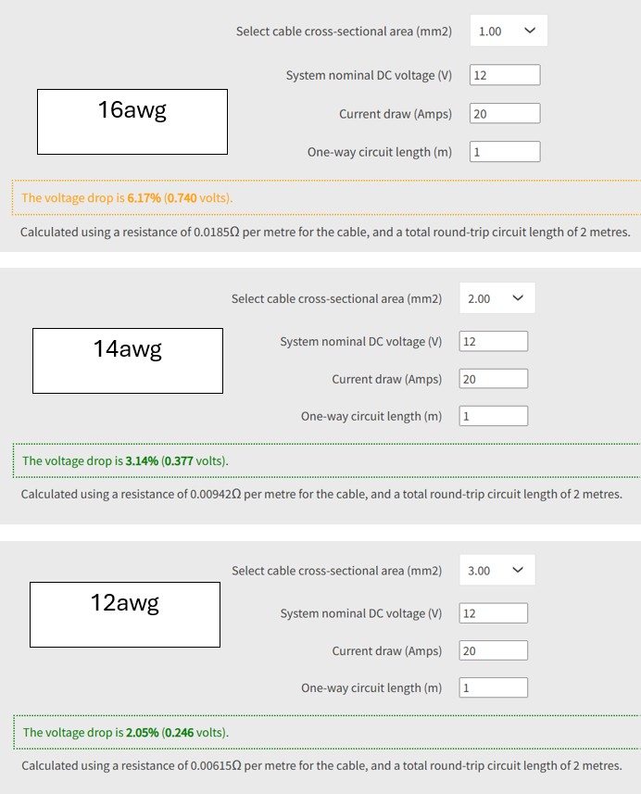Focus the current draw input for 12awg
Image resolution: width=641 pixels, height=794 pixels.
(494, 650)
